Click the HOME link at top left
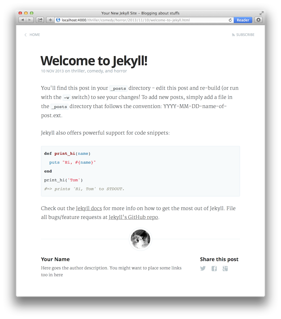 tap(35, 34)
